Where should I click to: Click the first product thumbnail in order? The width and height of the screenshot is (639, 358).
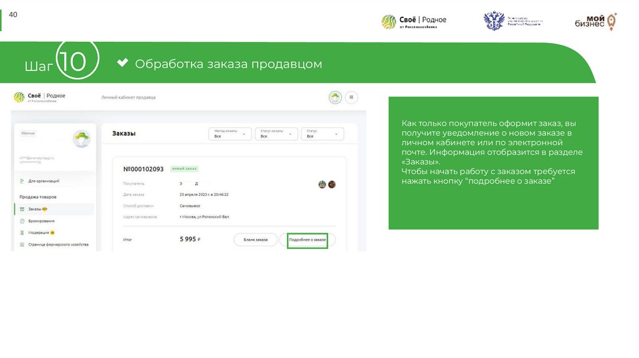click(322, 184)
